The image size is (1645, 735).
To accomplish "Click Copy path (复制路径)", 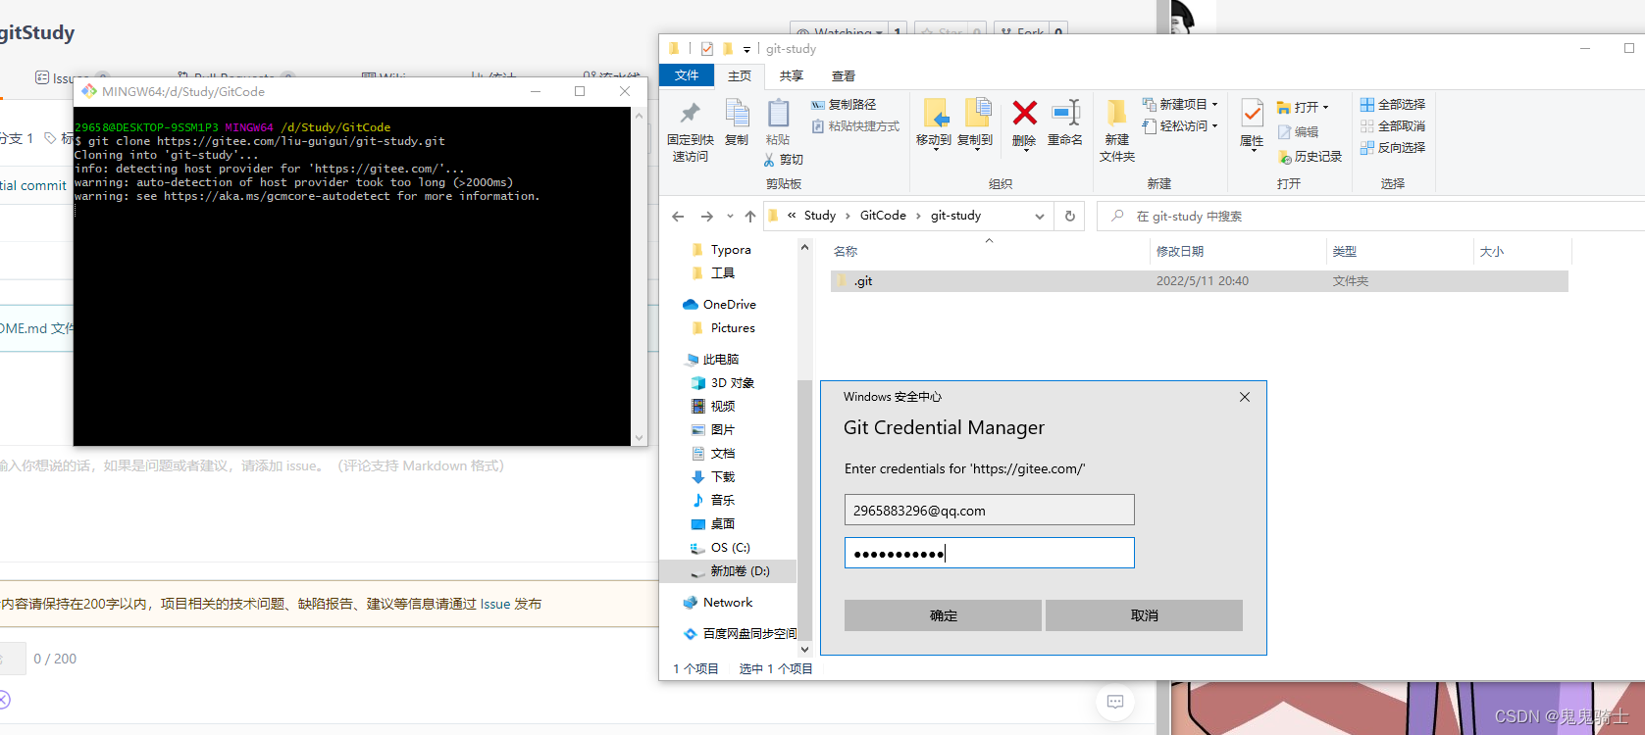I will coord(844,105).
